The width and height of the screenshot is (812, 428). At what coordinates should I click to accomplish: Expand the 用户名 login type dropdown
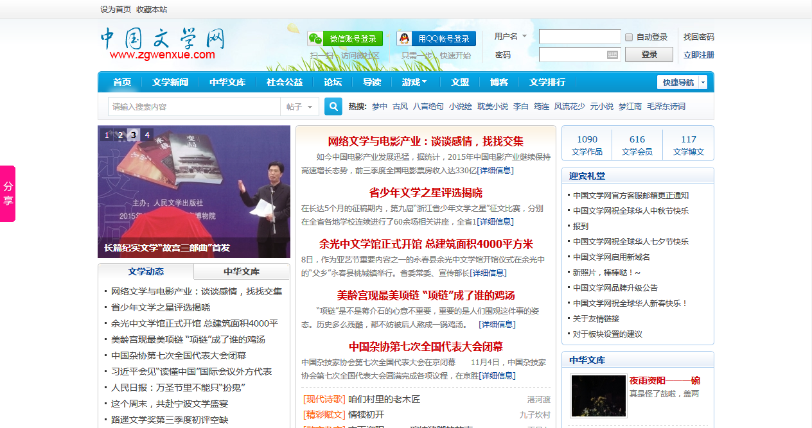524,37
